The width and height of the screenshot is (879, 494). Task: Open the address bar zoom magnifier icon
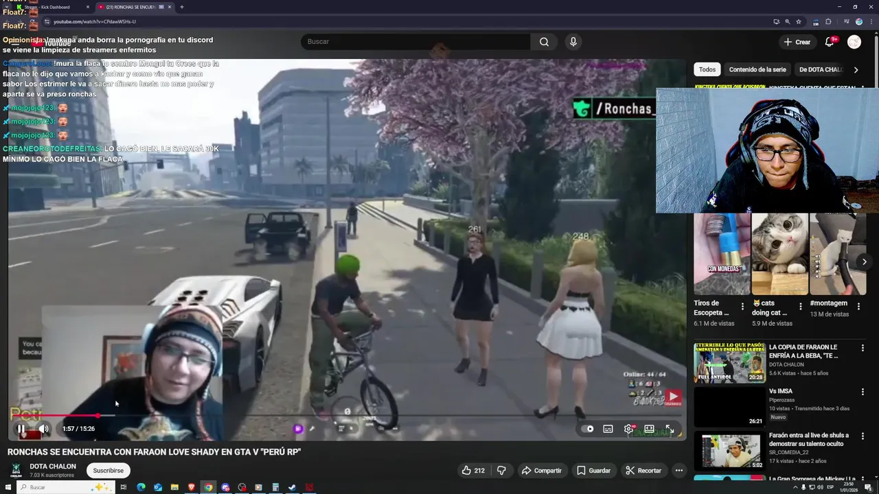point(787,22)
